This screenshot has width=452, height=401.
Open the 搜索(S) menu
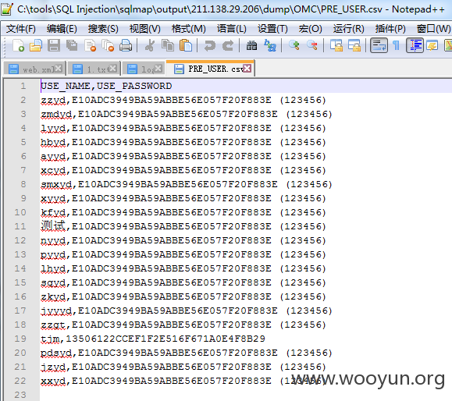[103, 29]
